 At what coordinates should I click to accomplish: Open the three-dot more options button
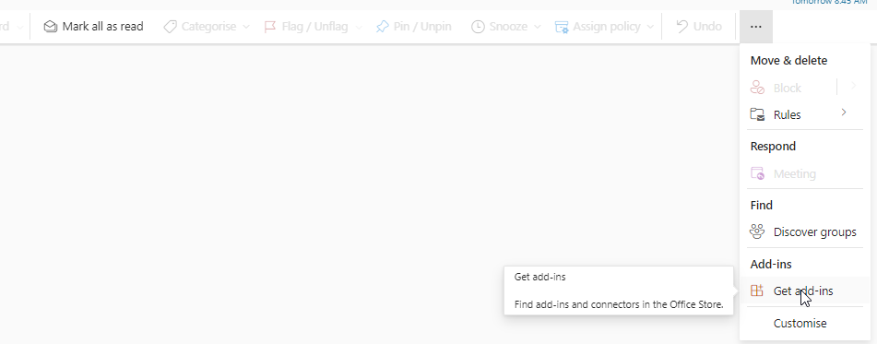pos(755,27)
